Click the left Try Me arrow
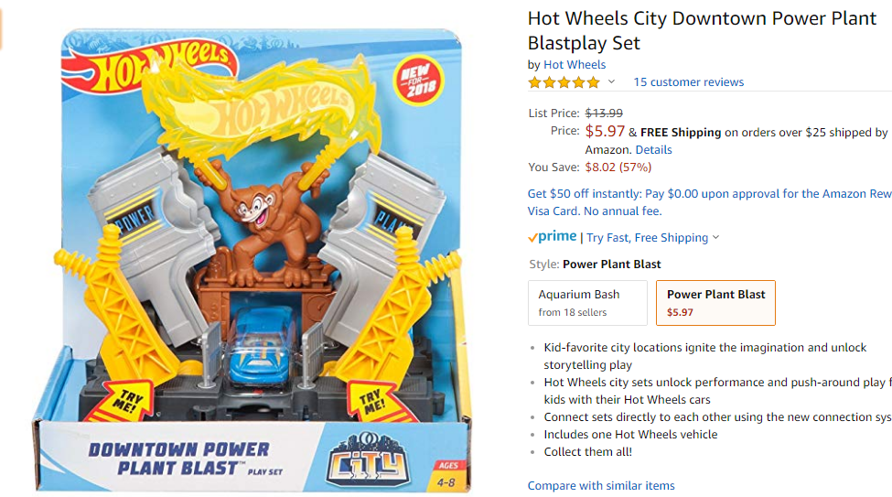Image resolution: width=892 pixels, height=497 pixels. (125, 401)
